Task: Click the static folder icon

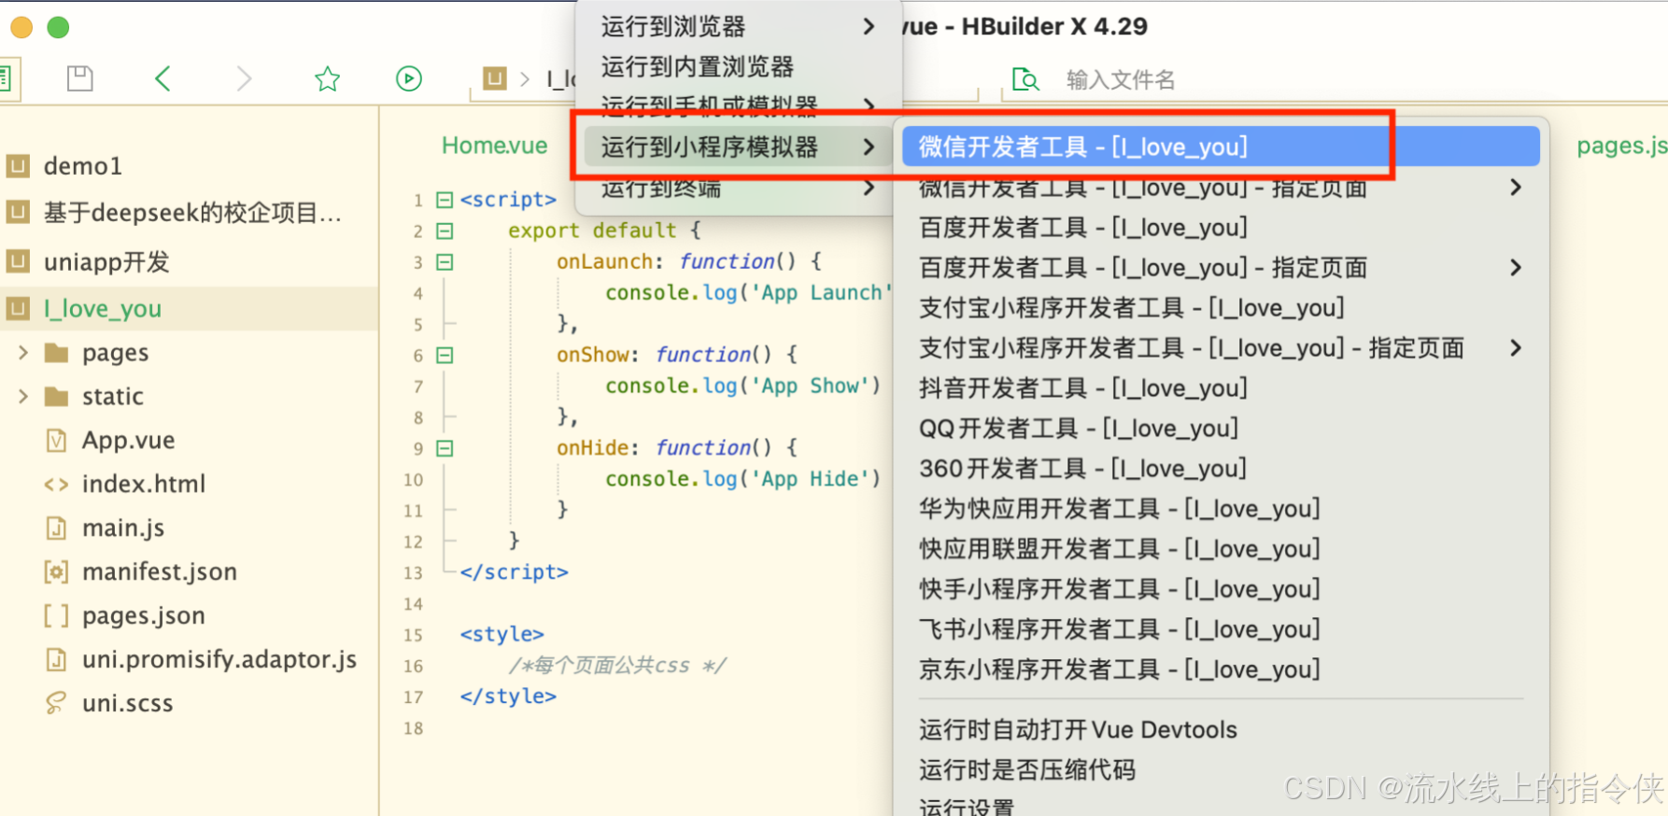Action: click(x=57, y=397)
